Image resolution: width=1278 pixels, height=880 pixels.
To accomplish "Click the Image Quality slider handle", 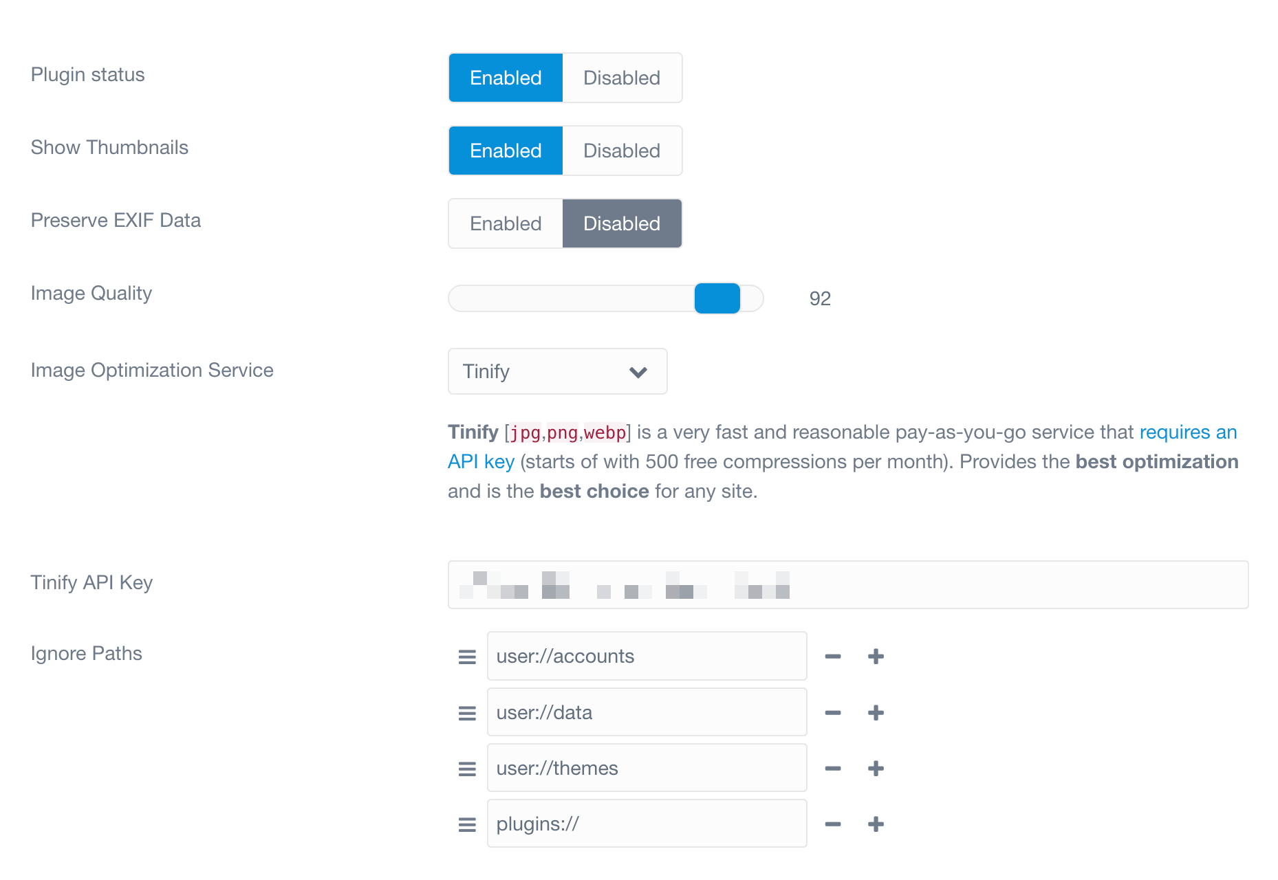I will click(x=717, y=298).
